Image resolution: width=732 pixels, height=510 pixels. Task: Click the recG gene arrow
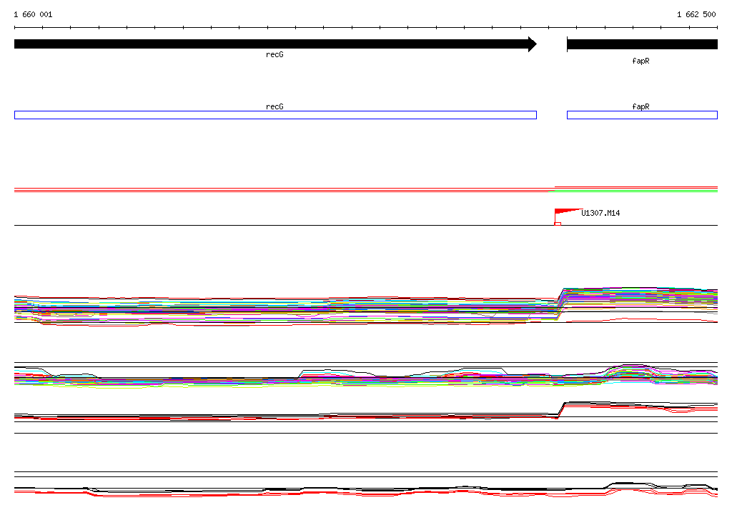click(x=275, y=44)
